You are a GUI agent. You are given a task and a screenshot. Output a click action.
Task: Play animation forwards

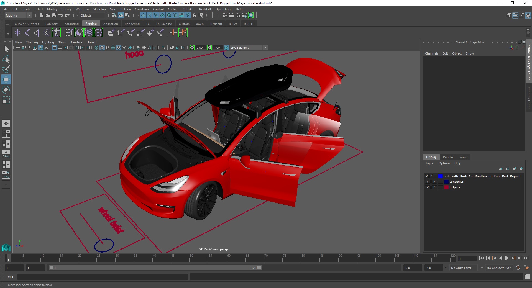click(507, 258)
